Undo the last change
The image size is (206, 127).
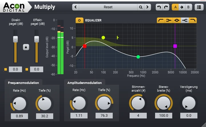pos(159,7)
